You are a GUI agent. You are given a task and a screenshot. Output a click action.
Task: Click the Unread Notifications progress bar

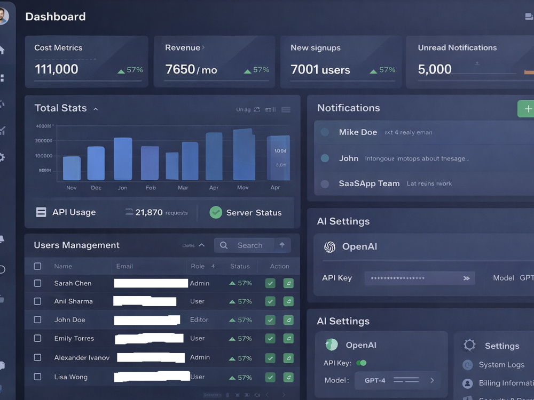(x=476, y=81)
